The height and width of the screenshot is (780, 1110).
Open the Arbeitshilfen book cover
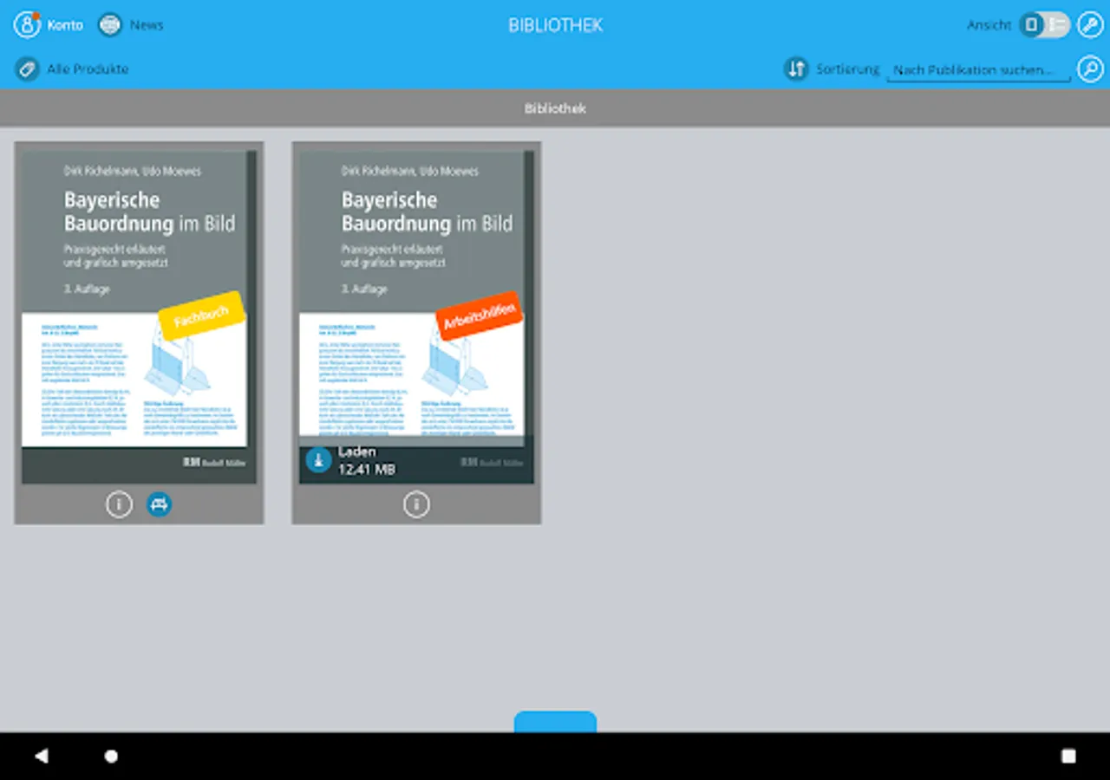(416, 317)
